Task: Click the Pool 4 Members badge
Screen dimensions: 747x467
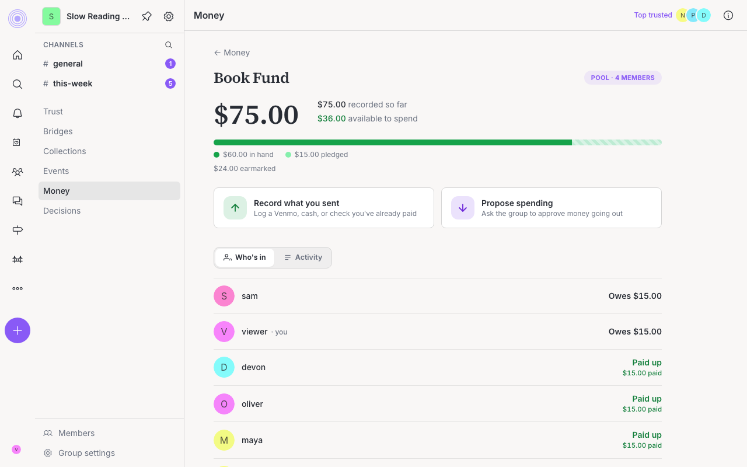Action: tap(623, 78)
